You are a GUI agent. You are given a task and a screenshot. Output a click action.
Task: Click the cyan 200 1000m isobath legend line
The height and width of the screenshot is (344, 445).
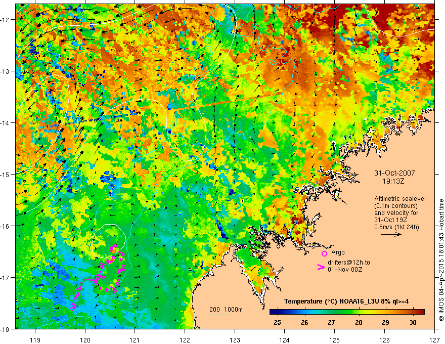(x=219, y=315)
